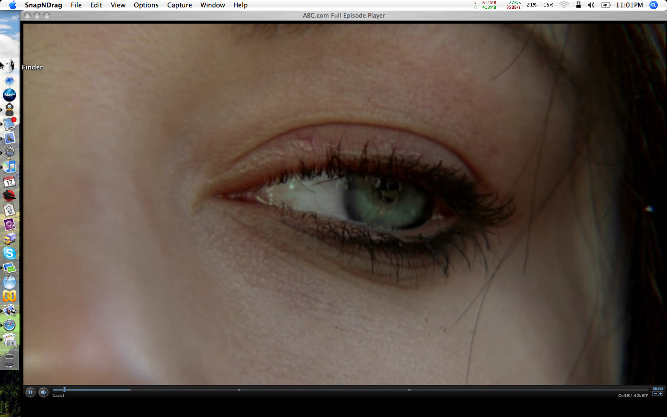Image resolution: width=667 pixels, height=417 pixels.
Task: Open the View menu
Action: (118, 5)
